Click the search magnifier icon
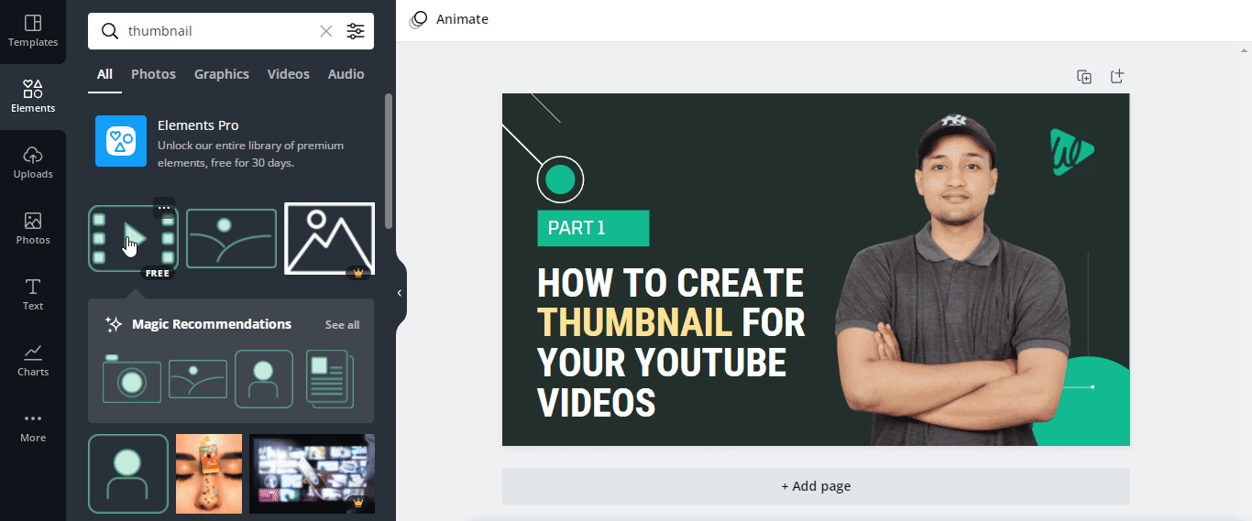 109,31
